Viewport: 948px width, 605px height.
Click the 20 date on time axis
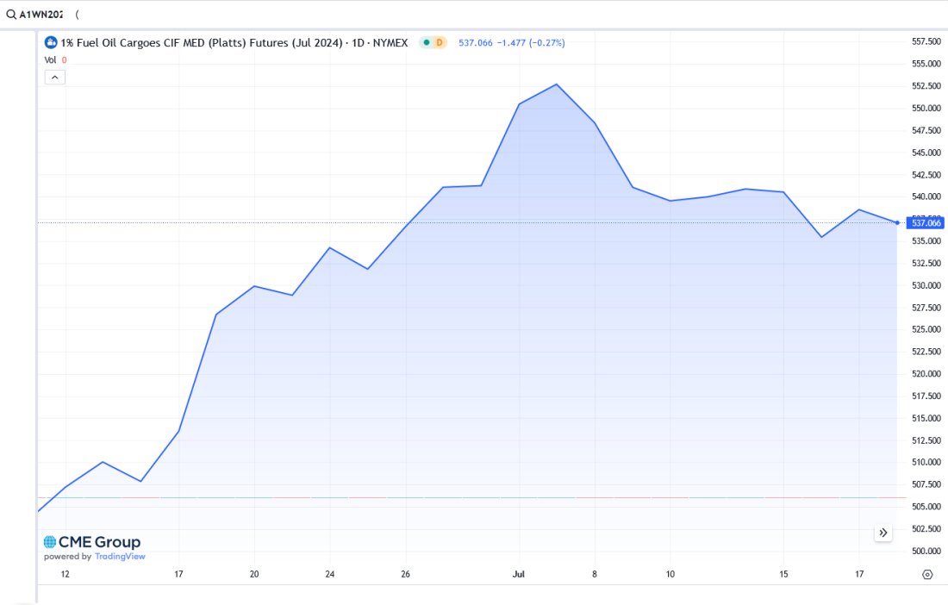pos(254,574)
